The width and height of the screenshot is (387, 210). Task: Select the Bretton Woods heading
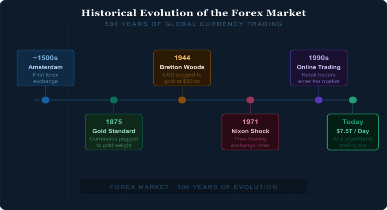coord(182,67)
